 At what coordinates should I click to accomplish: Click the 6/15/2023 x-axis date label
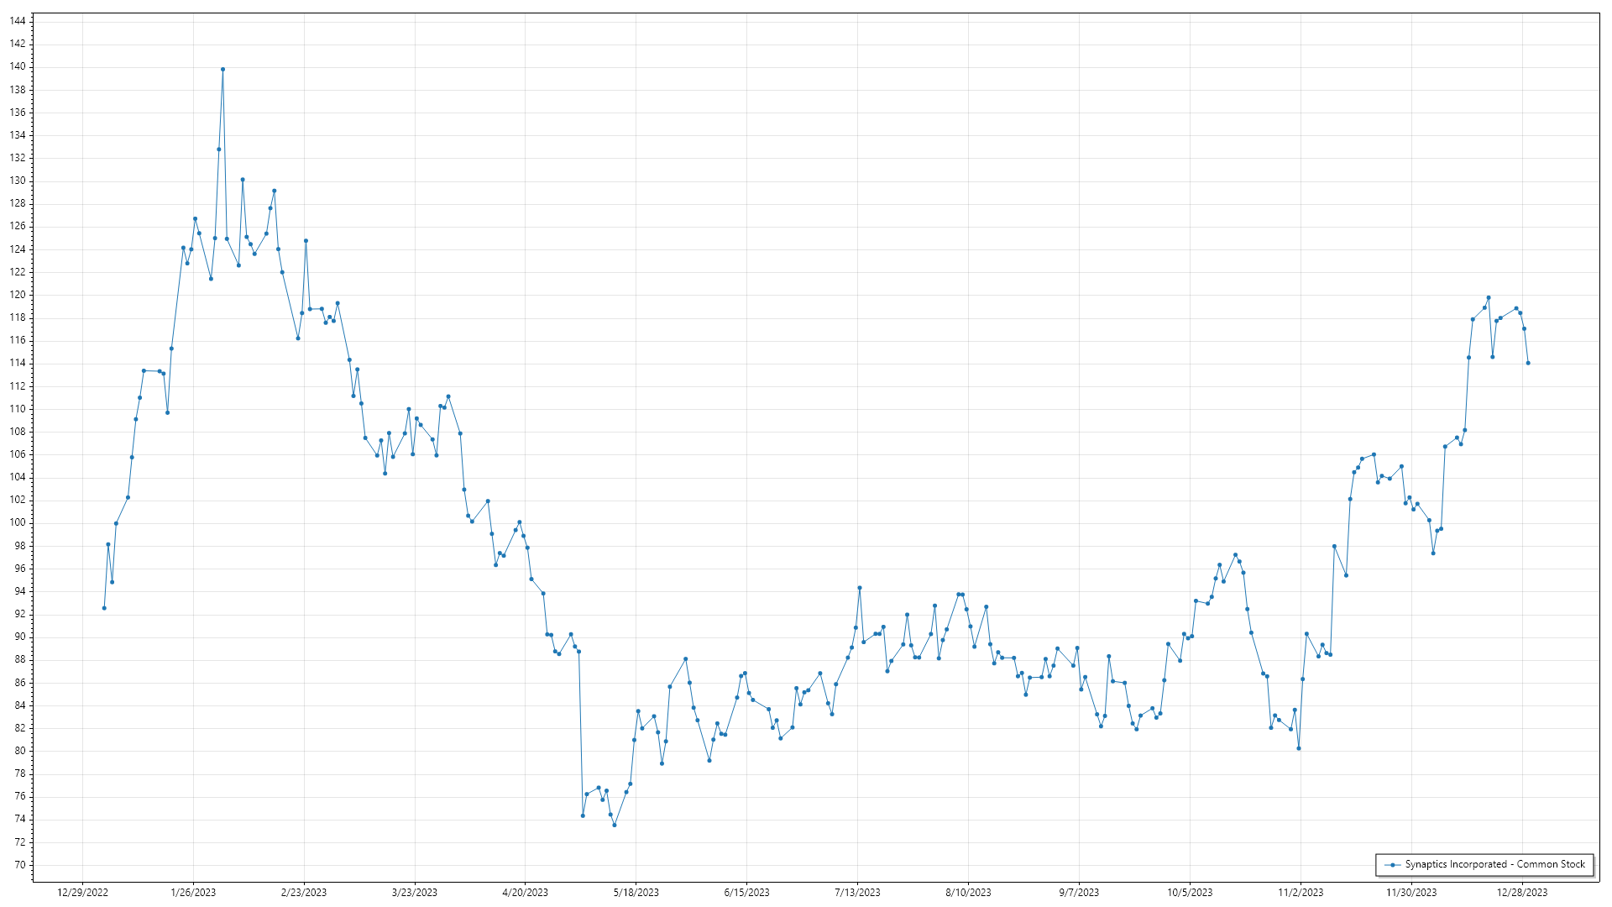click(x=746, y=893)
